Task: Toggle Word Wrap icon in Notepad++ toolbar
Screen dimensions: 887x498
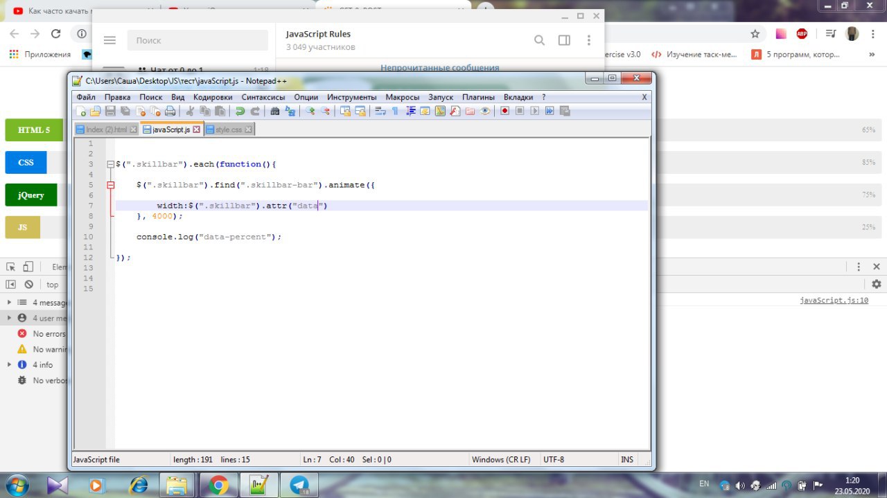Action: point(380,111)
